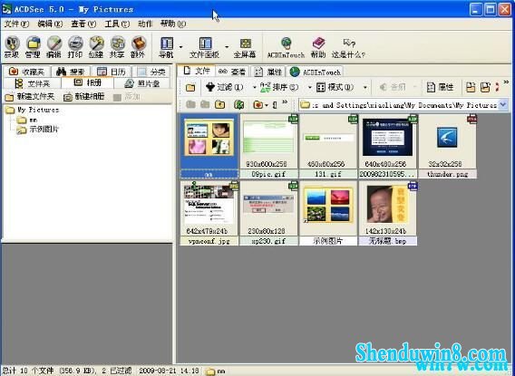515x376 pixels.
Task: Click the 新建相册 new album button
Action: pyautogui.click(x=84, y=96)
